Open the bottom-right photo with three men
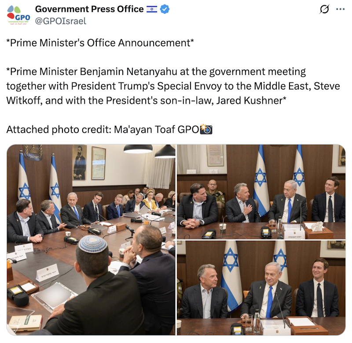The width and height of the screenshot is (352, 343). (261, 288)
